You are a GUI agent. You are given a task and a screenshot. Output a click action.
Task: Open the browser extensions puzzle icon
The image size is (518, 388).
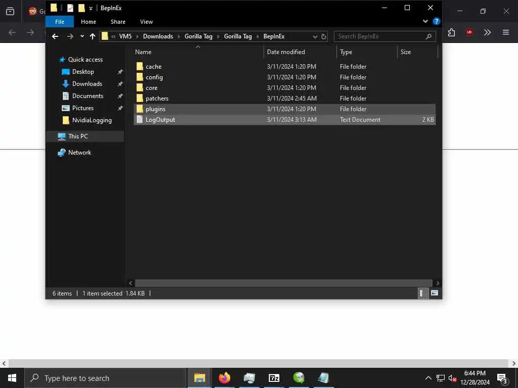(452, 32)
